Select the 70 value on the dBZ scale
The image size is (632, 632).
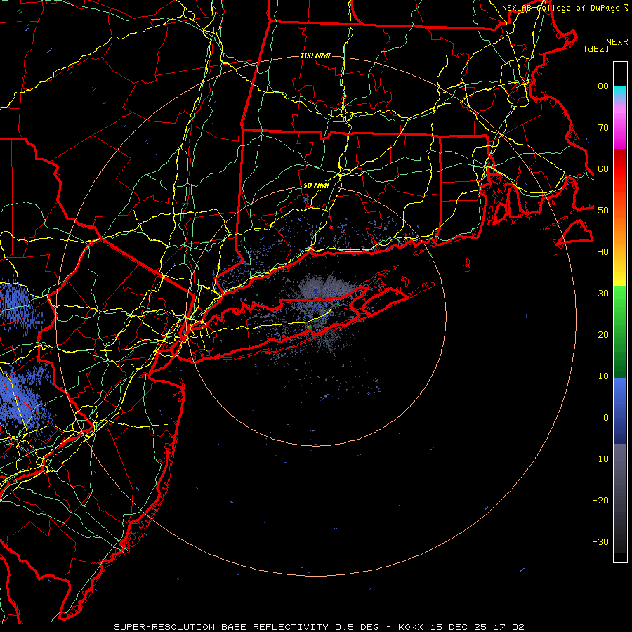pyautogui.click(x=603, y=128)
